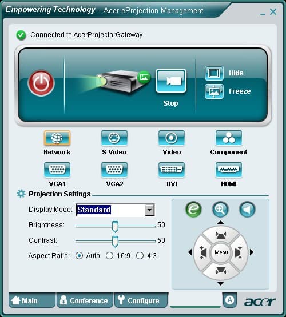Image resolution: width=286 pixels, height=317 pixels.
Task: Select 4:3 aspect ratio
Action: pos(140,256)
